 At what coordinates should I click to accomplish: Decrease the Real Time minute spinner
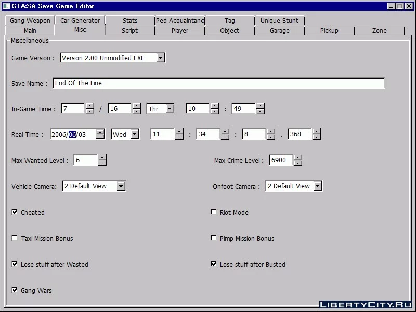click(225, 137)
